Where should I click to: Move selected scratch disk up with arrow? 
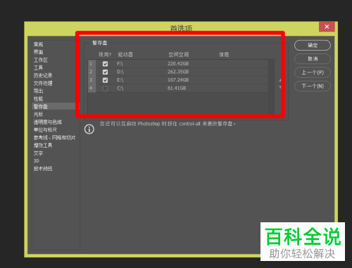click(280, 80)
